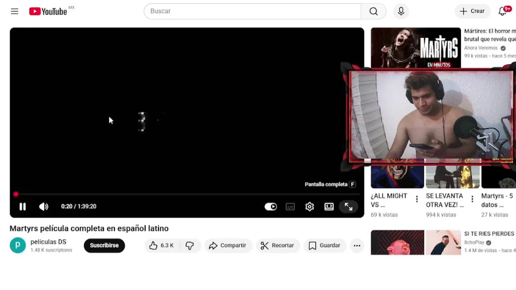Dislike the video
The height and width of the screenshot is (290, 516).
tap(190, 246)
